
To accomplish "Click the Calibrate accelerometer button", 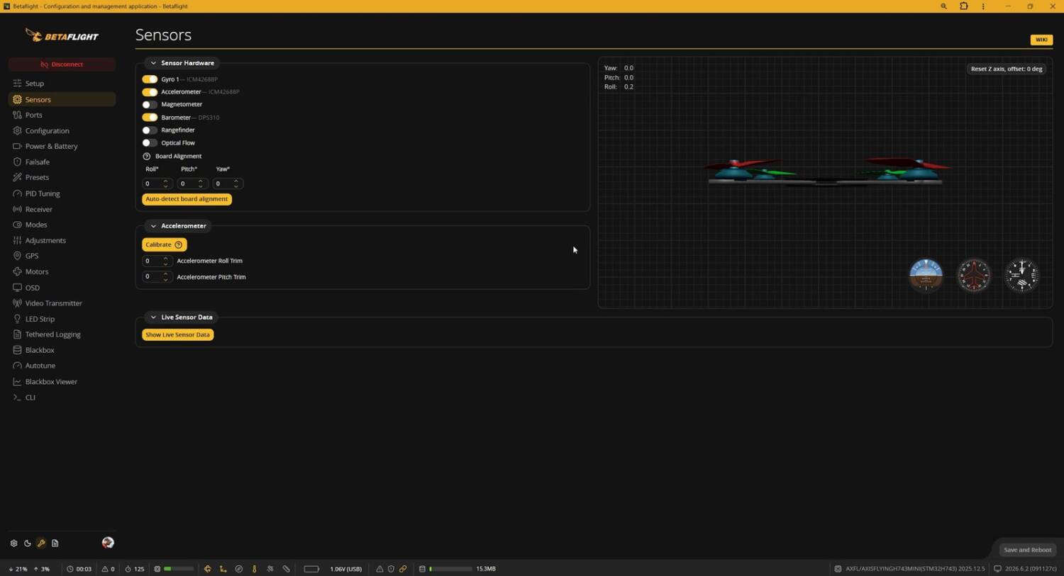I will (164, 244).
